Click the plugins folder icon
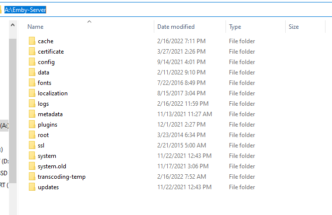The image size is (332, 215). [32, 125]
